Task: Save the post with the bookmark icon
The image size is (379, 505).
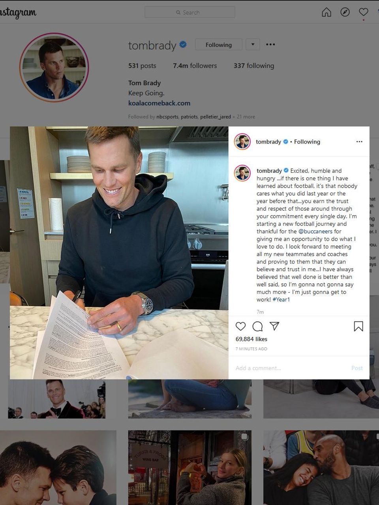Action: coord(358,326)
